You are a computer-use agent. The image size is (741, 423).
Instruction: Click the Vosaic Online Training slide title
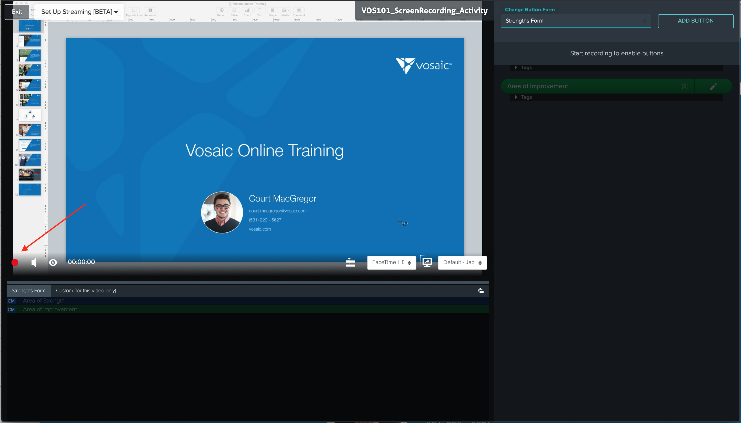click(x=264, y=151)
